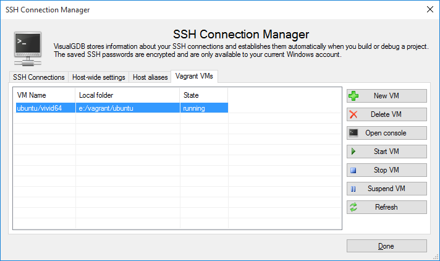
Task: Click the Done button
Action: click(387, 246)
